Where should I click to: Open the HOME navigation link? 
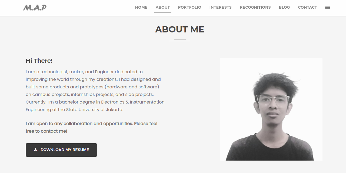pyautogui.click(x=141, y=7)
